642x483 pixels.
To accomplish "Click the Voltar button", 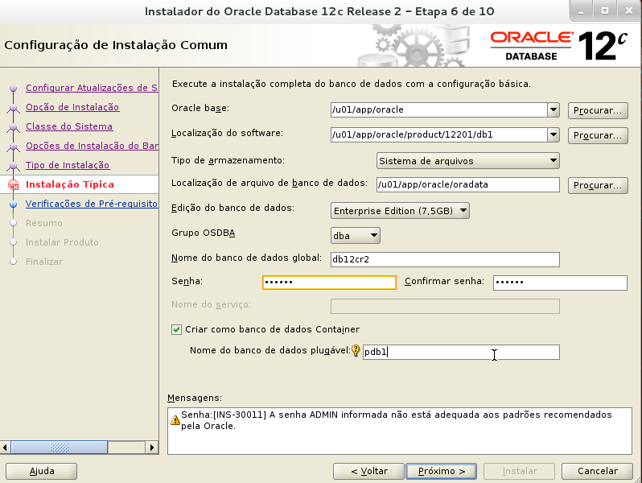I will [x=369, y=471].
